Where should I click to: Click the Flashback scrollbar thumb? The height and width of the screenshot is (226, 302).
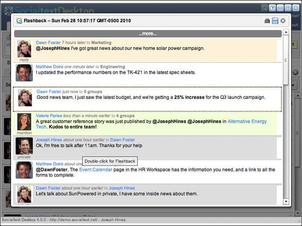[286, 60]
